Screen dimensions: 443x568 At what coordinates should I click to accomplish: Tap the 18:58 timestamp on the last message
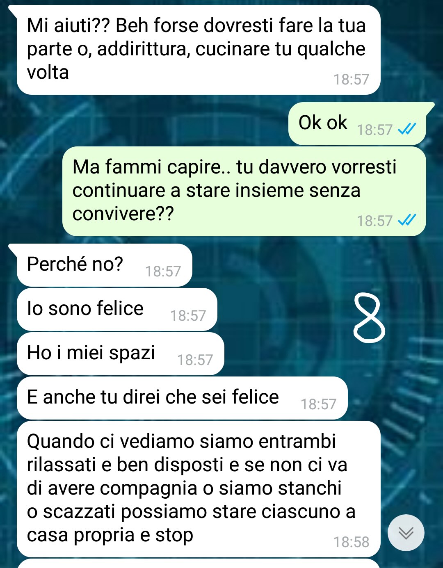(351, 542)
